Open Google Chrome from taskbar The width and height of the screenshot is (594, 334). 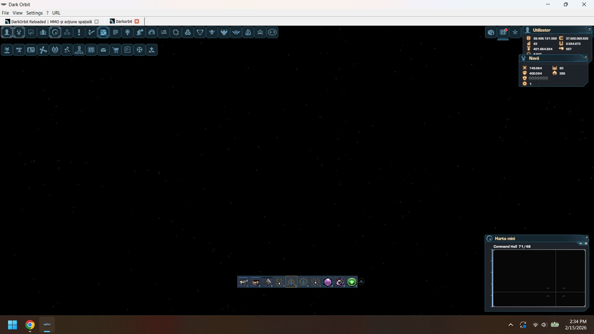pos(30,325)
